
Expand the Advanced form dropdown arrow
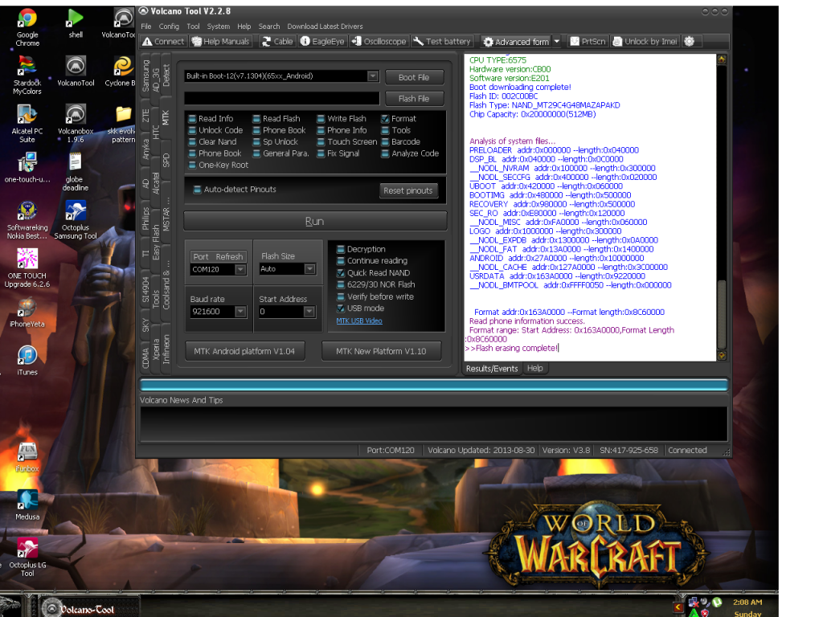pos(557,42)
